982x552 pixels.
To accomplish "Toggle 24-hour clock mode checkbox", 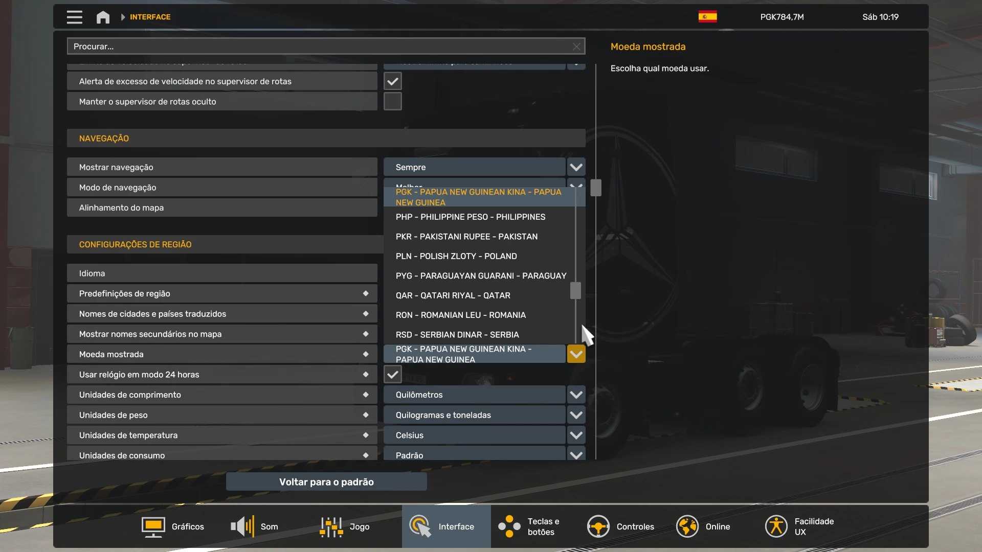I will pyautogui.click(x=392, y=375).
